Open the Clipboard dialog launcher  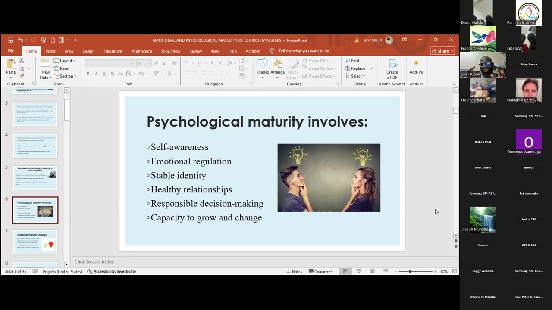click(33, 84)
